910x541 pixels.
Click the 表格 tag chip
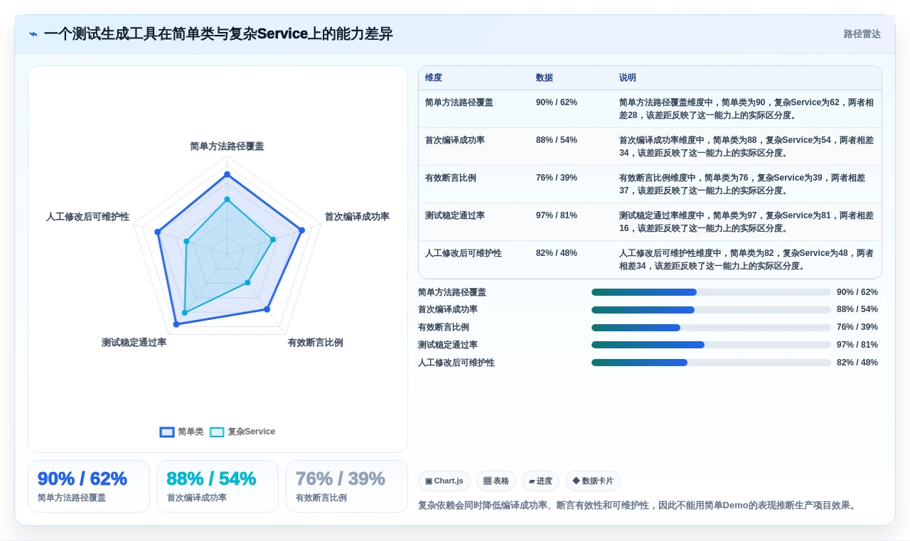tap(496, 481)
